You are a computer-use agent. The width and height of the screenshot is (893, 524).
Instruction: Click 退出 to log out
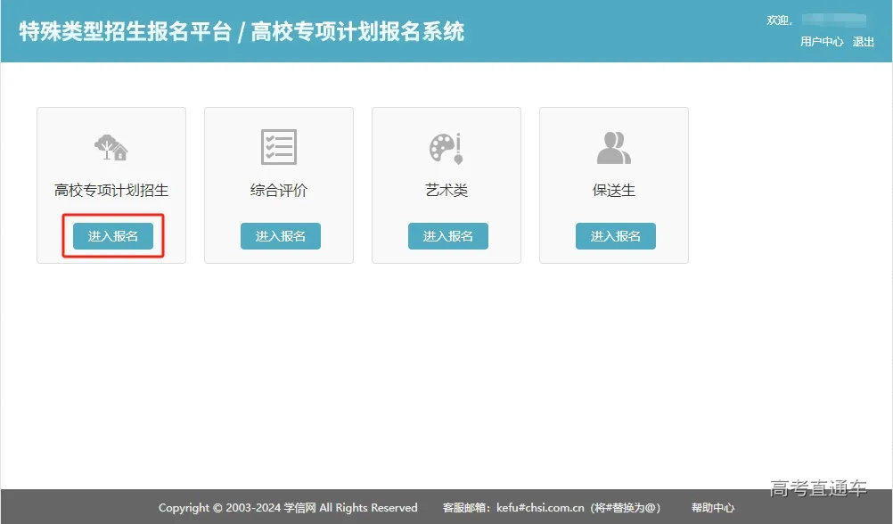tap(865, 41)
